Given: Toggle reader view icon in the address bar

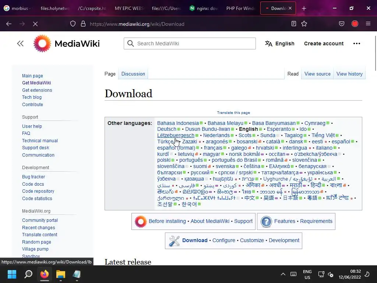Looking at the screenshot, I should point(293,24).
